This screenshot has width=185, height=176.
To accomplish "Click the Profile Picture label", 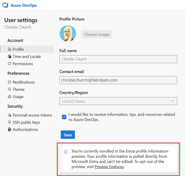I will coord(72,19).
